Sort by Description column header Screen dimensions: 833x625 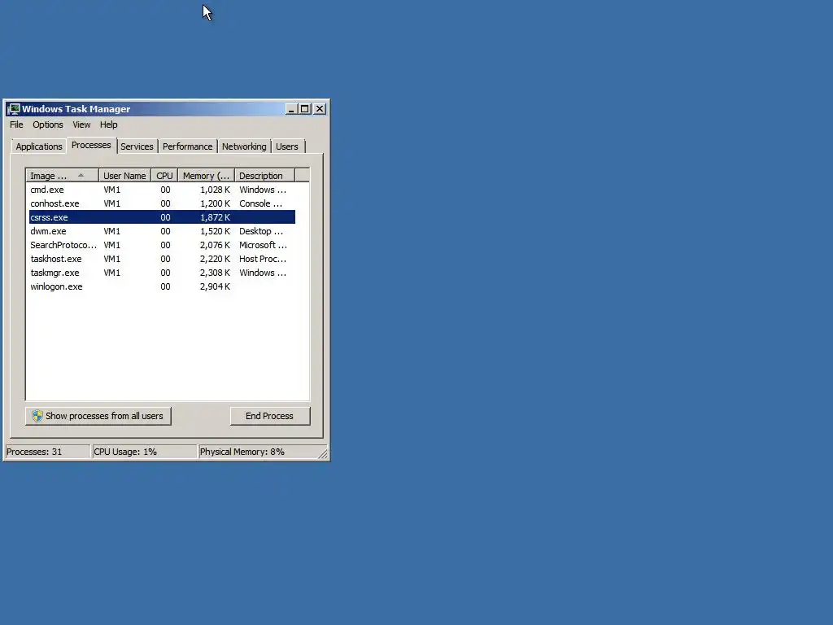[264, 176]
